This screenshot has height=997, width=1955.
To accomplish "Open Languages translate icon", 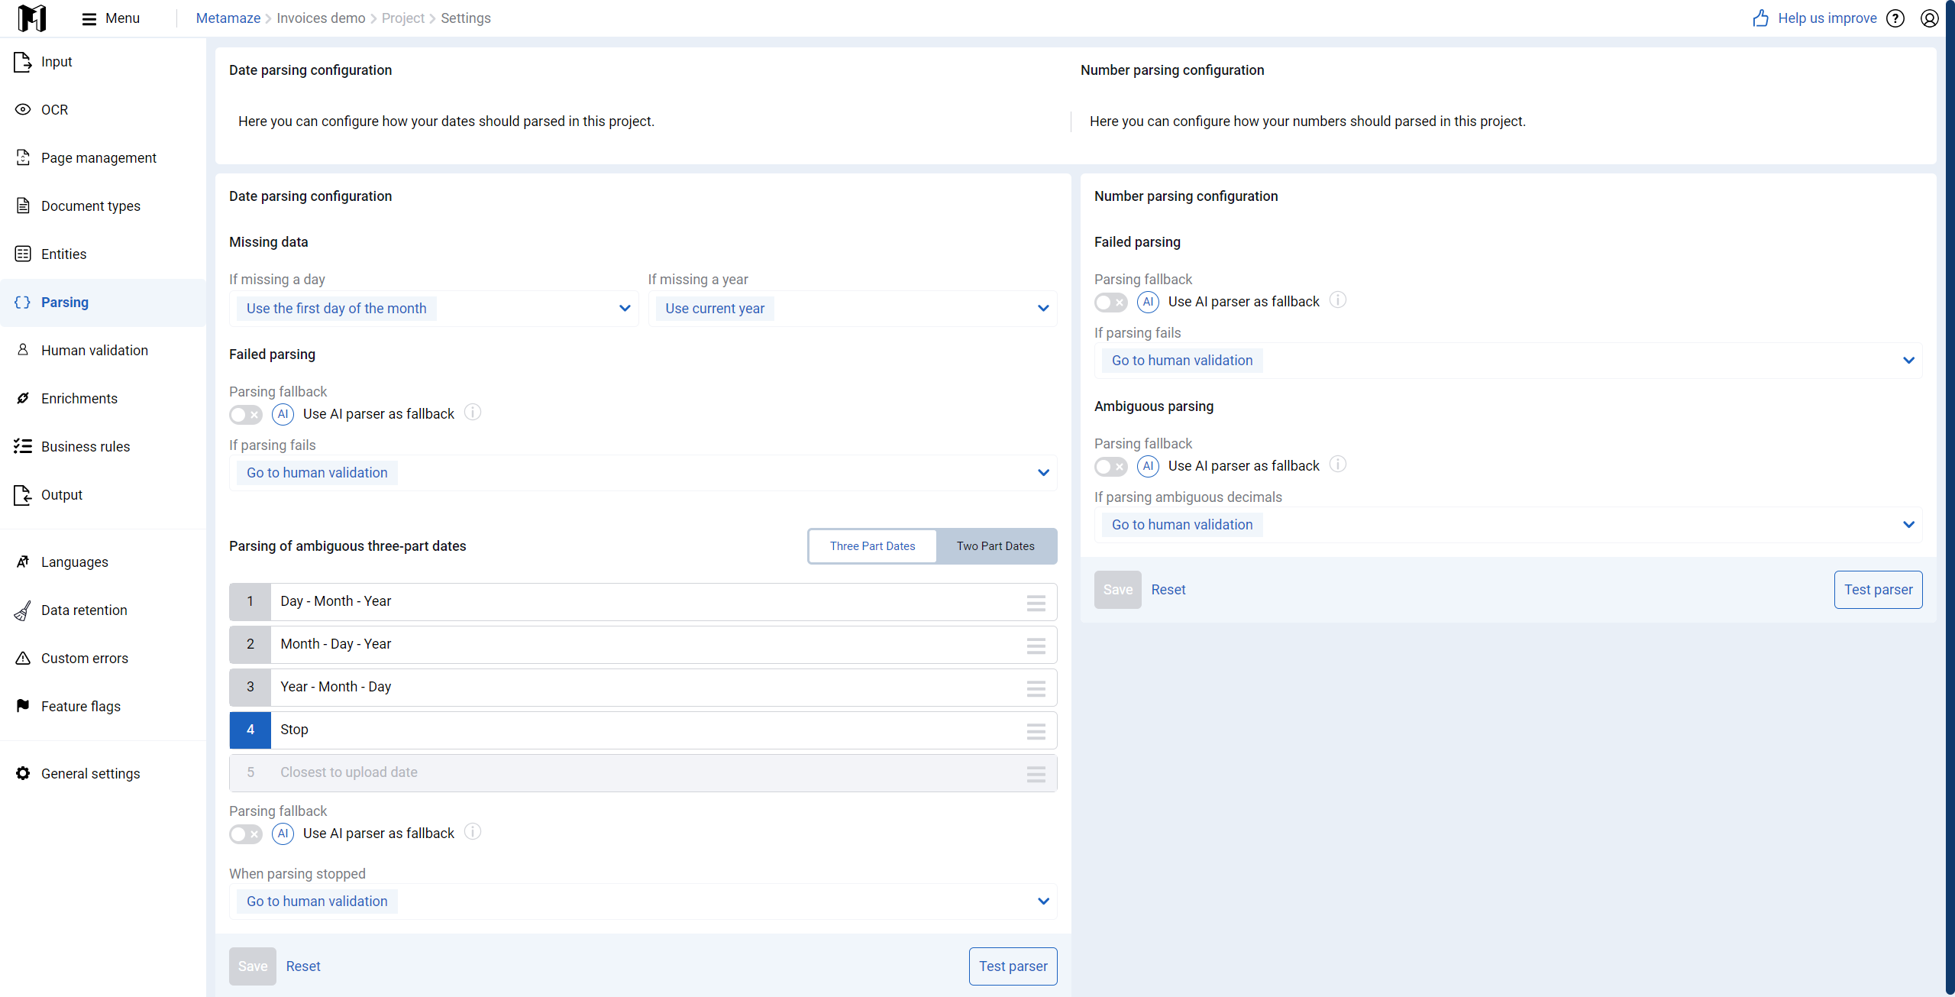I will (x=23, y=562).
